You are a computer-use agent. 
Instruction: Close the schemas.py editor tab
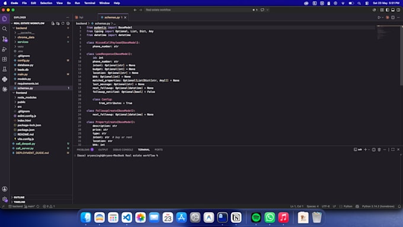(x=126, y=17)
